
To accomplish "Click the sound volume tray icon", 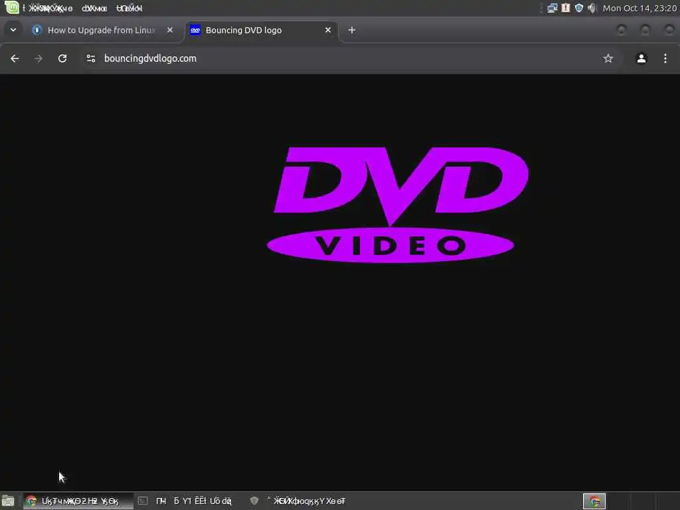I will tap(592, 8).
